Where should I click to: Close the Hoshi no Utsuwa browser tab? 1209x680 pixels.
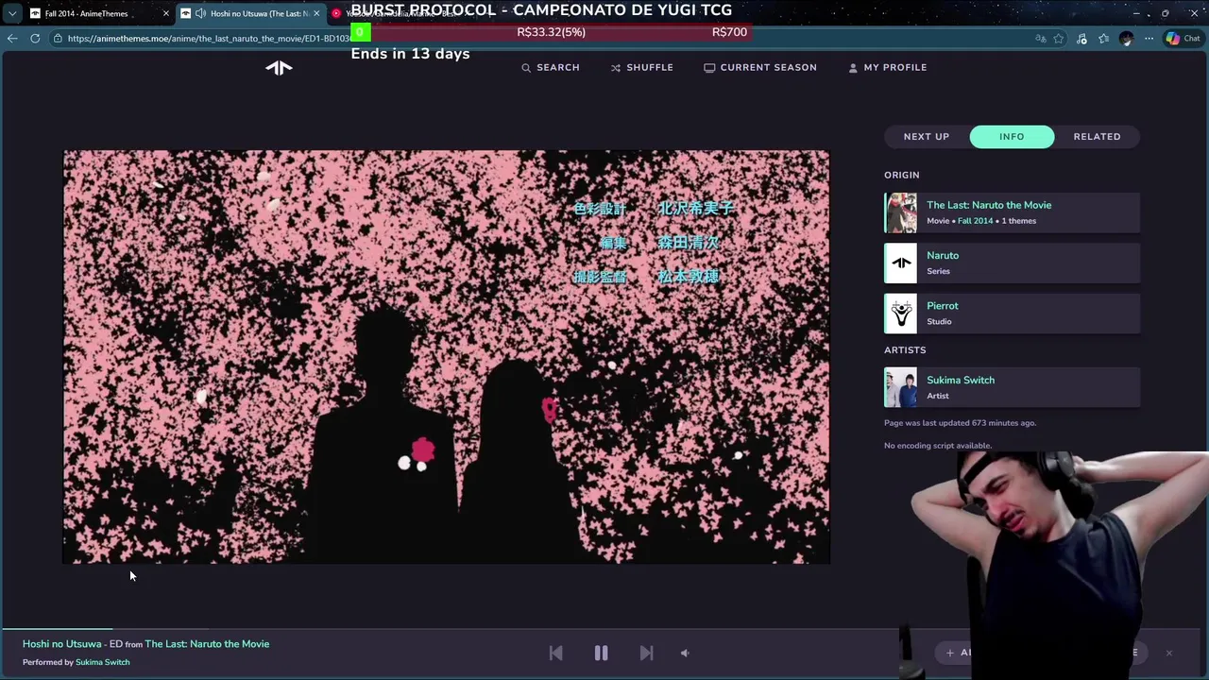[x=316, y=13]
